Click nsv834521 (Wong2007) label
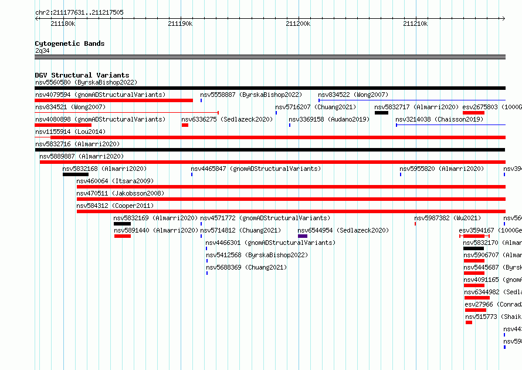This screenshot has width=522, height=370. tap(70, 107)
